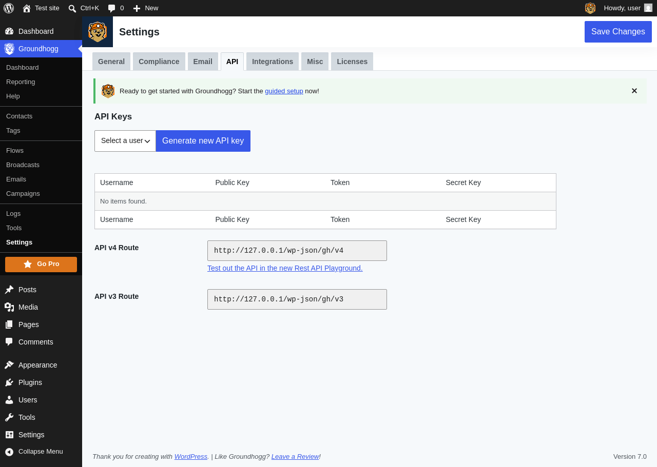Click the mascot icon in the setup notice
Image resolution: width=657 pixels, height=467 pixels.
pyautogui.click(x=108, y=91)
